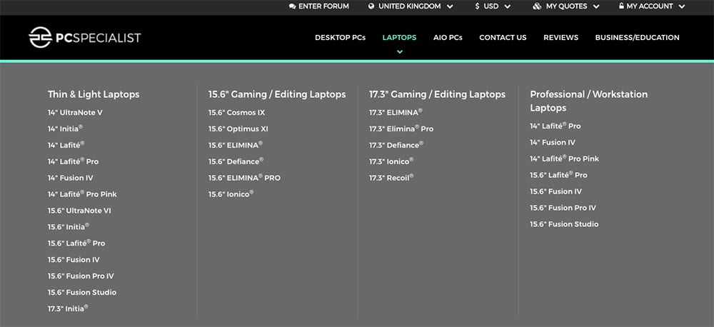Click the globe icon beside United Kingdom
714x327 pixels.
(371, 6)
